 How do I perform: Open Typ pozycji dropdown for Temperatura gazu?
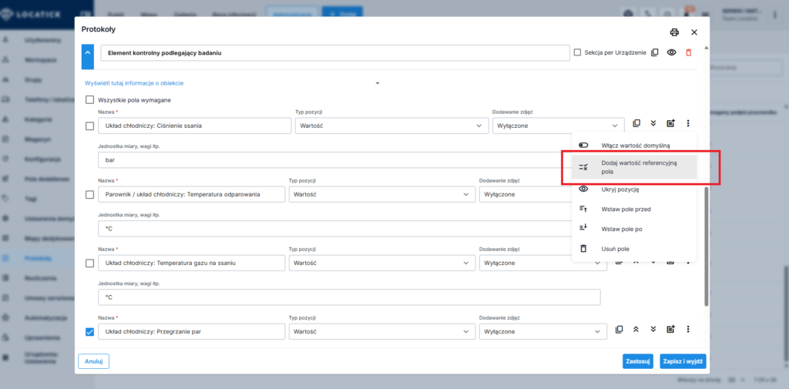(382, 263)
